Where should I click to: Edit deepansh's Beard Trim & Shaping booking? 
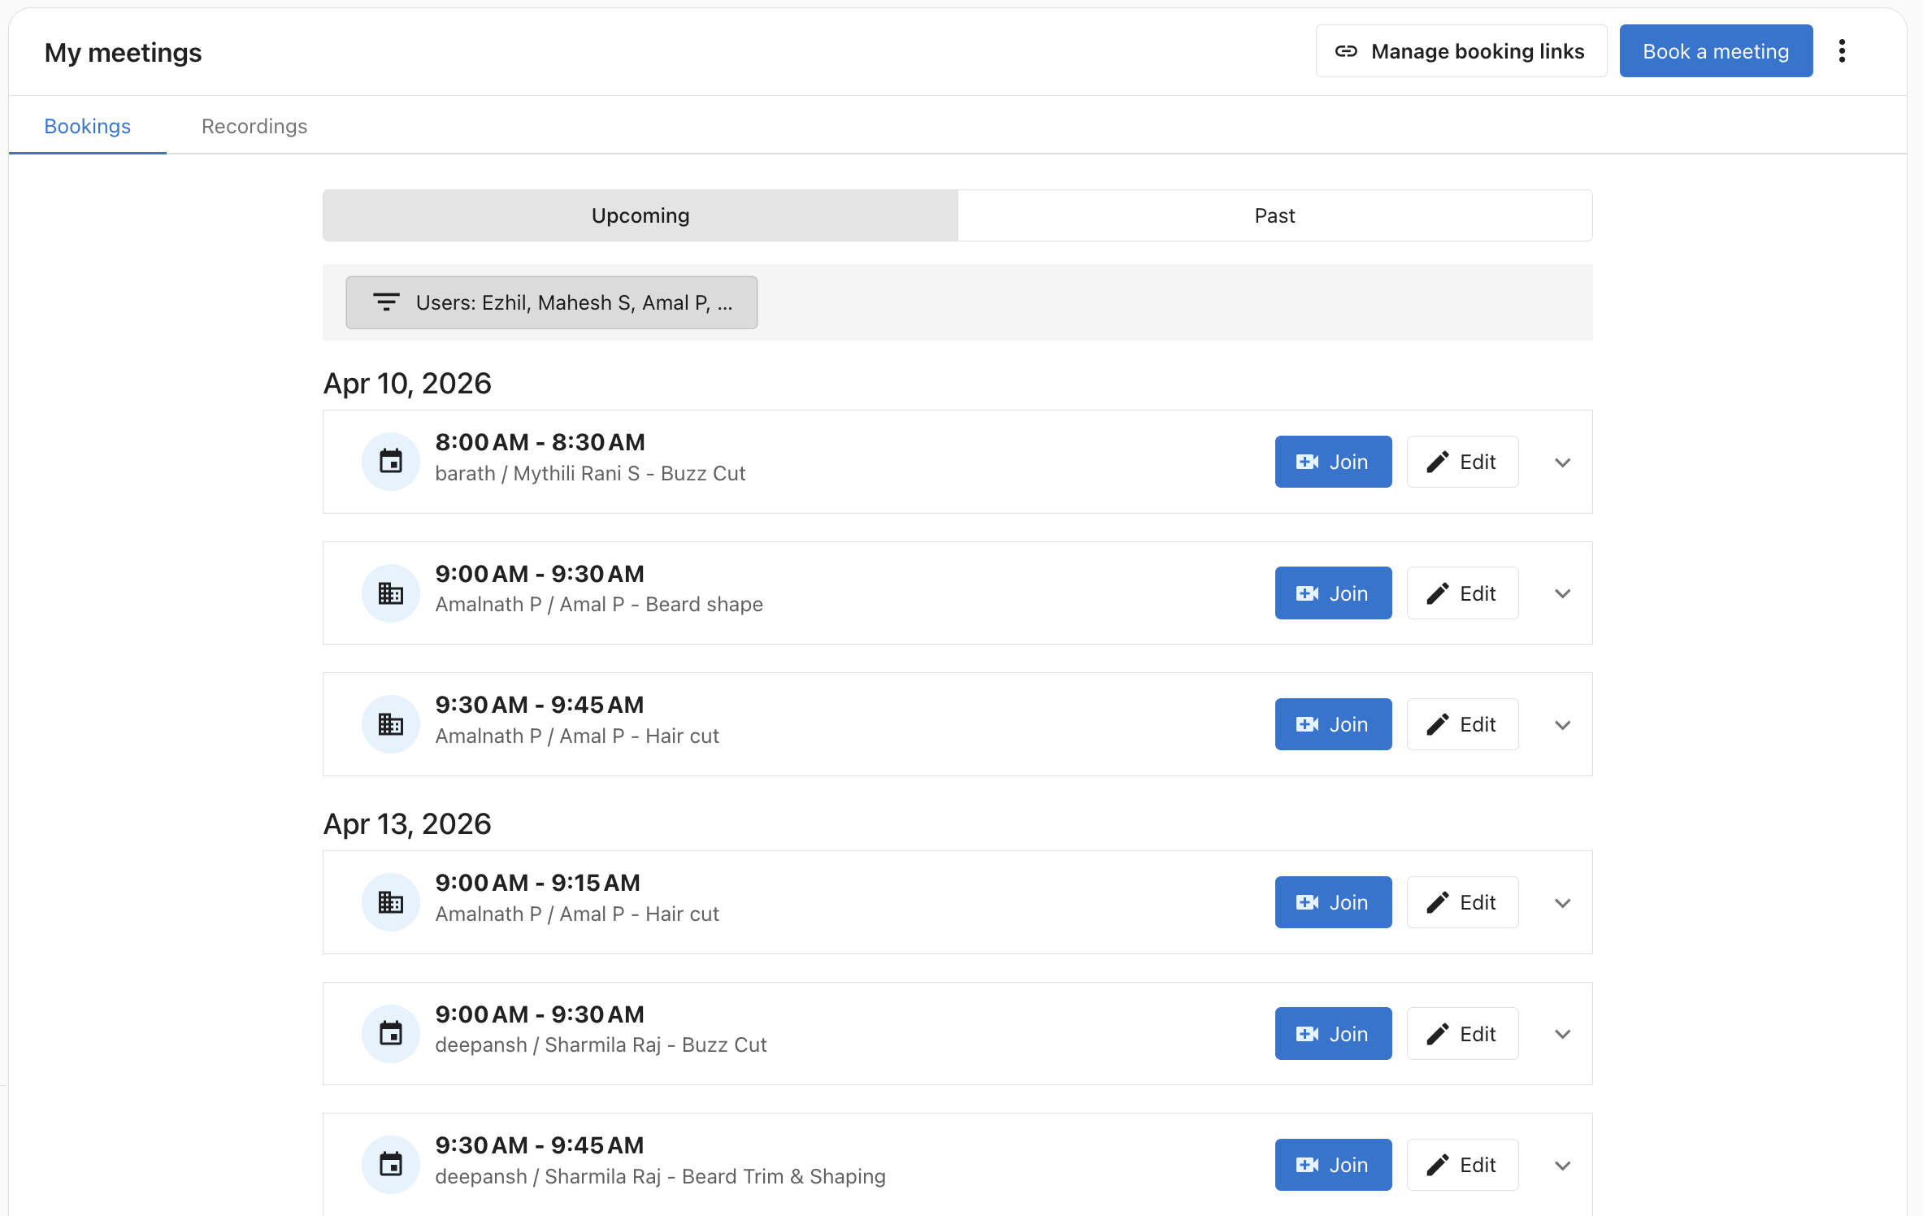(x=1461, y=1164)
